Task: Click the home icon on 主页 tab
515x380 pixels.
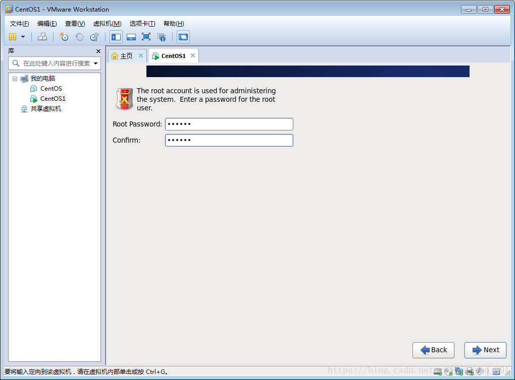Action: click(115, 56)
